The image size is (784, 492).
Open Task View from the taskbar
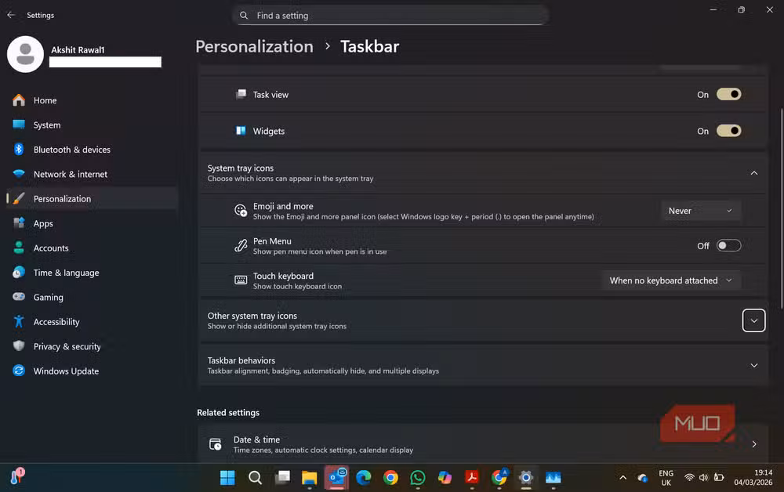click(x=282, y=478)
